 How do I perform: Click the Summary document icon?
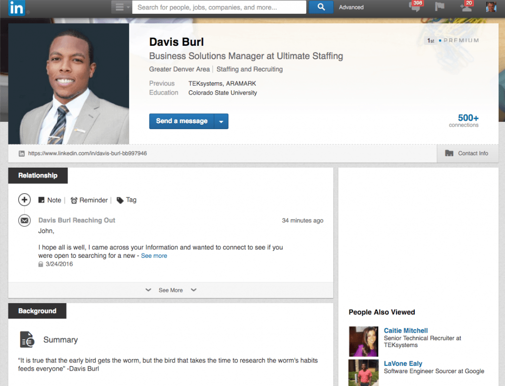pos(27,339)
